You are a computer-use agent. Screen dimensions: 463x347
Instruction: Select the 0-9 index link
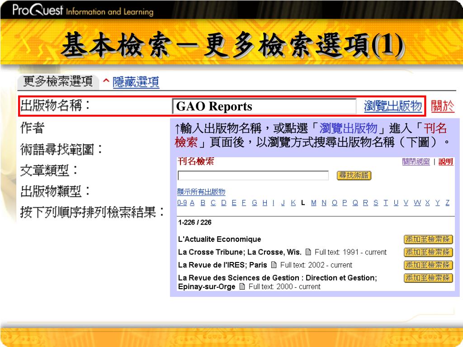pos(182,203)
